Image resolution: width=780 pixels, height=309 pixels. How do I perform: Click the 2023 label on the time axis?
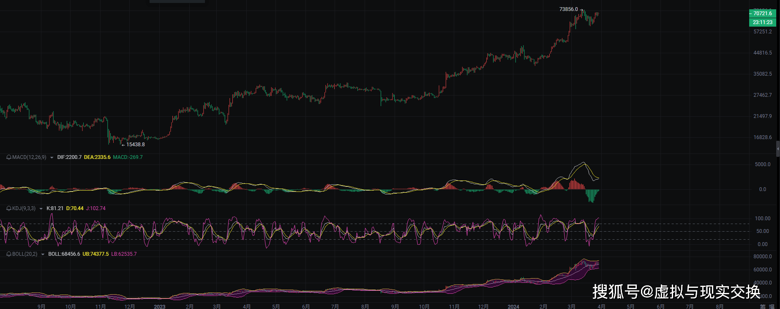point(160,306)
